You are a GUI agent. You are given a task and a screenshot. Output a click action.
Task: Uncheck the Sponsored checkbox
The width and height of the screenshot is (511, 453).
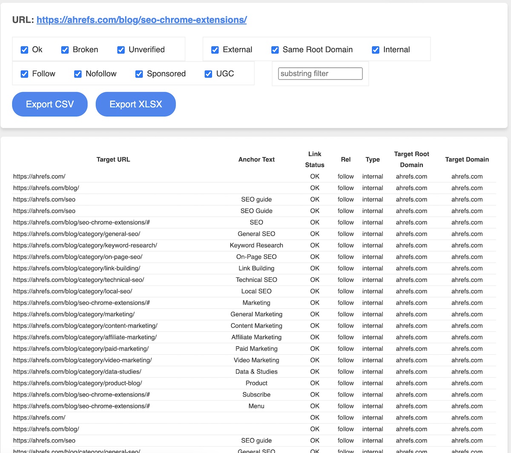click(x=139, y=74)
